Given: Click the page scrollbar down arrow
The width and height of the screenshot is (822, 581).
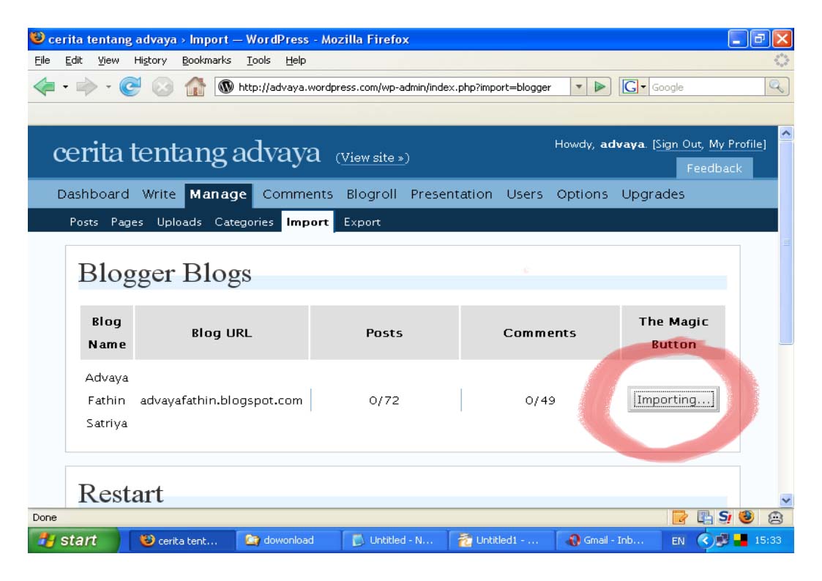Looking at the screenshot, I should click(x=786, y=500).
